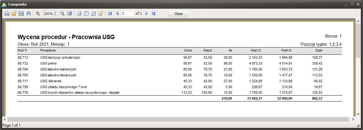Click the Print report icon
Screen dimensions: 363x130
(x=7, y=14)
